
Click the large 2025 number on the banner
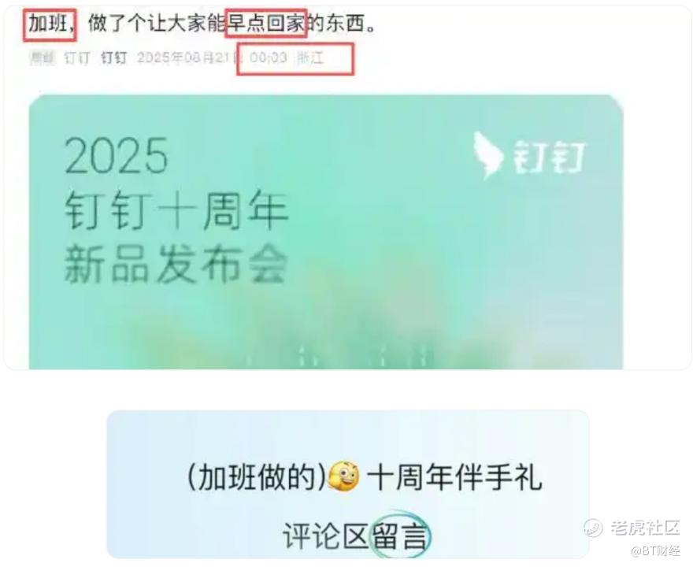coord(117,156)
